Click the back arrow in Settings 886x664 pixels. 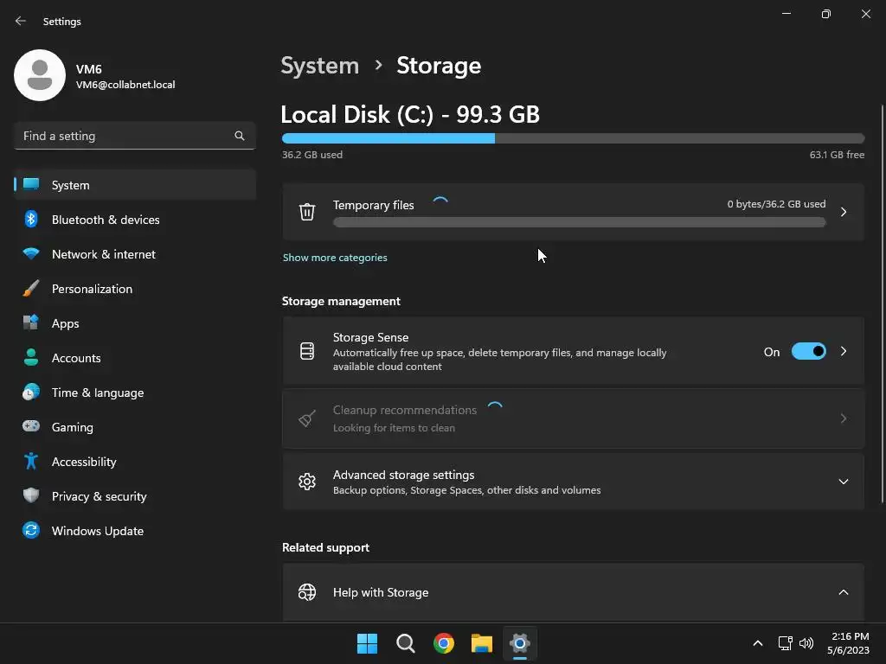(x=21, y=21)
